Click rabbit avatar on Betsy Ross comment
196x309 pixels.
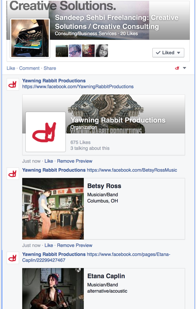tap(13, 174)
